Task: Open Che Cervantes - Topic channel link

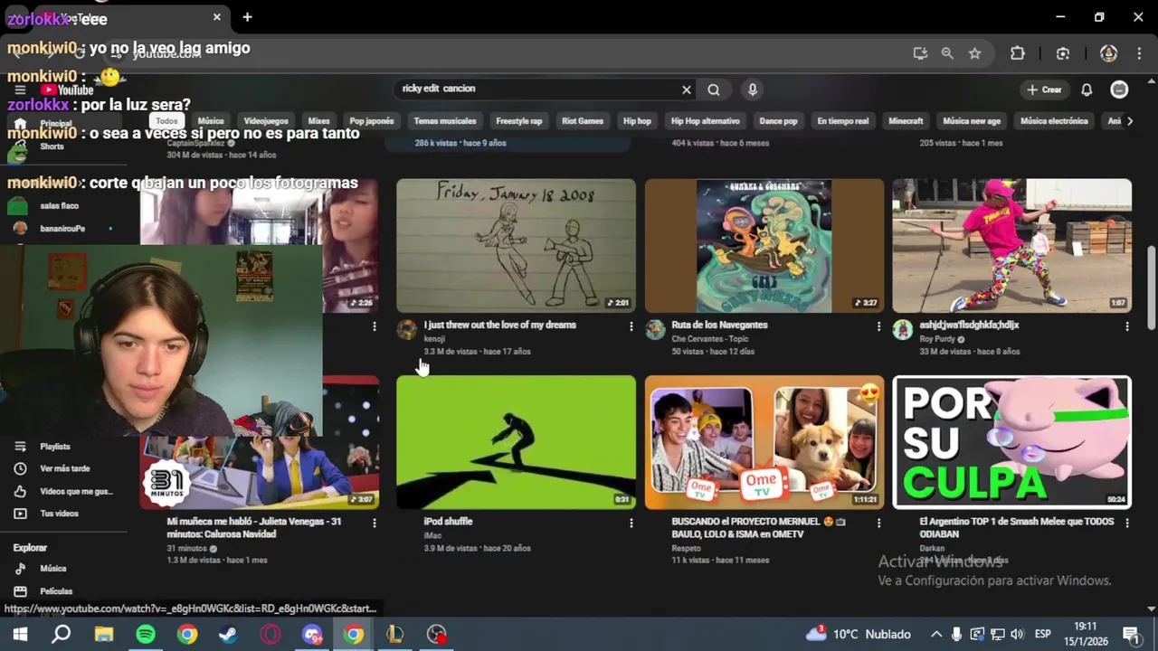Action: click(x=710, y=339)
